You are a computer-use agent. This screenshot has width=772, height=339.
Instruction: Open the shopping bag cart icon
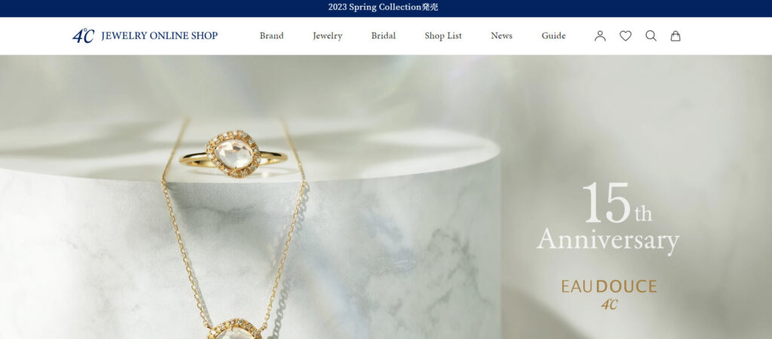675,36
